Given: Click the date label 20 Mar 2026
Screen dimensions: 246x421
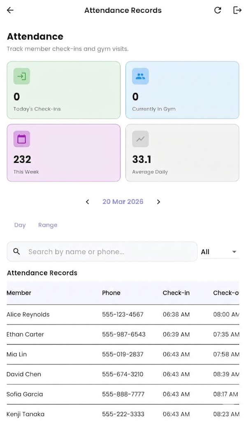Looking at the screenshot, I should click(123, 202).
